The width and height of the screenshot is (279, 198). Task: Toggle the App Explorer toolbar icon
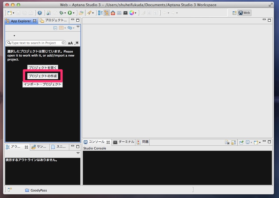coord(107,13)
